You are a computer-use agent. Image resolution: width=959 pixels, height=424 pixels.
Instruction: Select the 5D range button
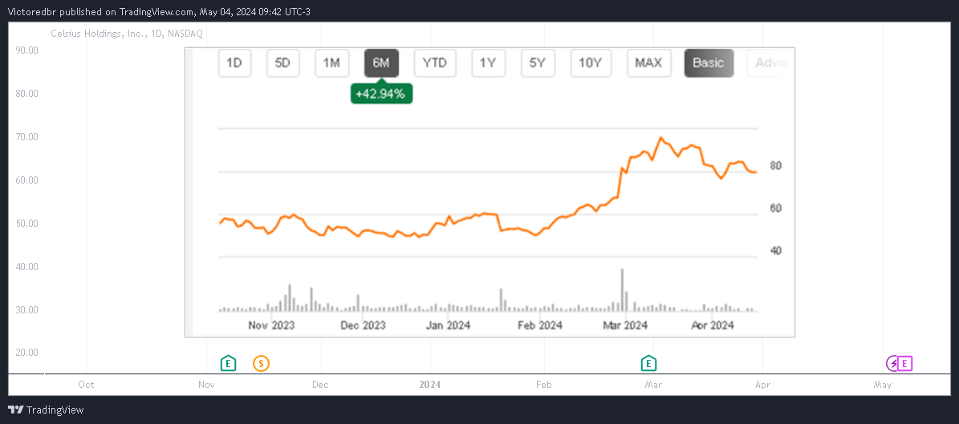point(282,63)
